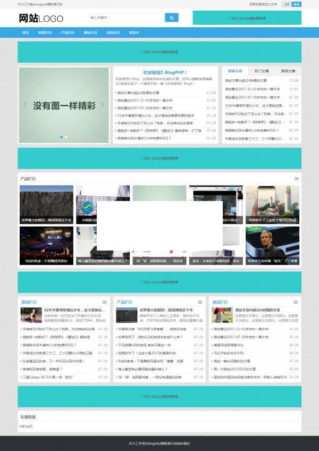The height and width of the screenshot is (451, 319).
Task: Focus the 输入关键字 search field
Action: (127, 18)
